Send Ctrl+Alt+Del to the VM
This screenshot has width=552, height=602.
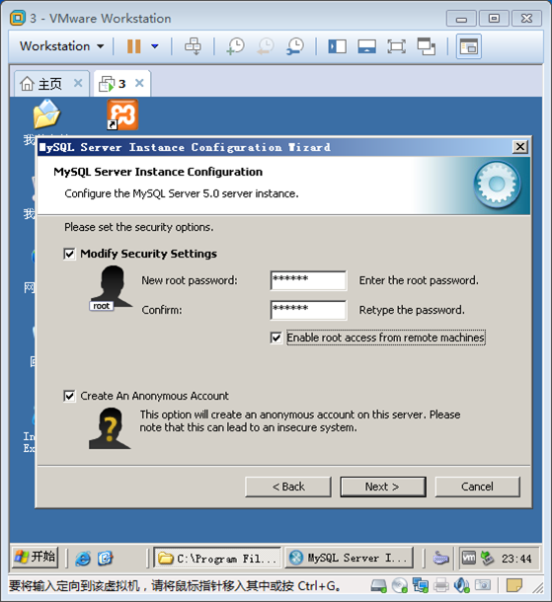point(193,46)
